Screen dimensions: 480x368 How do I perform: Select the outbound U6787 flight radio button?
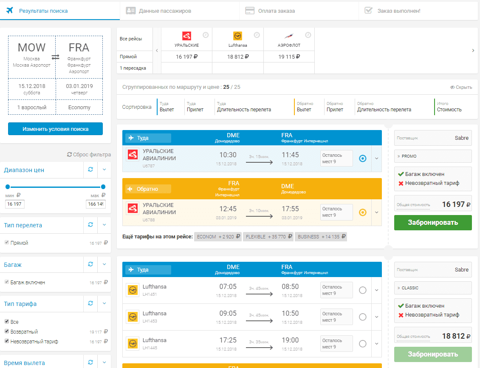(362, 158)
